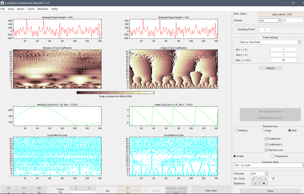Click the Center On X button
The width and height of the screenshot is (304, 194).
(x=76, y=188)
